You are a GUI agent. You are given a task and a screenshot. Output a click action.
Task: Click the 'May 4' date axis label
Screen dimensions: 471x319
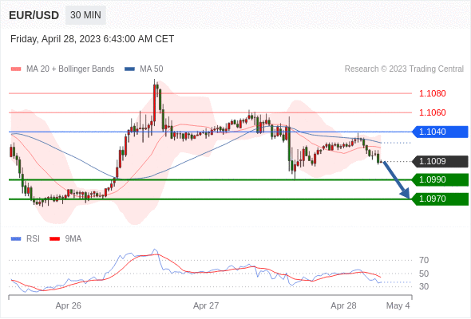(x=398, y=305)
